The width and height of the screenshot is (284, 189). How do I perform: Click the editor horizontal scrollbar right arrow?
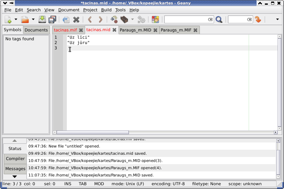276,132
